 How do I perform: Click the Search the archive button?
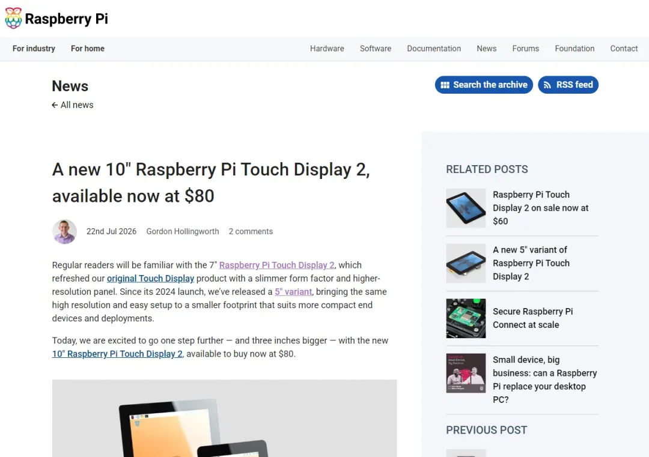click(484, 85)
